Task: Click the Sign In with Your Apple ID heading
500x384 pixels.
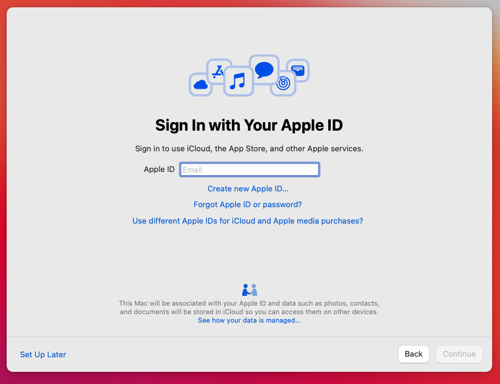Action: pos(249,125)
